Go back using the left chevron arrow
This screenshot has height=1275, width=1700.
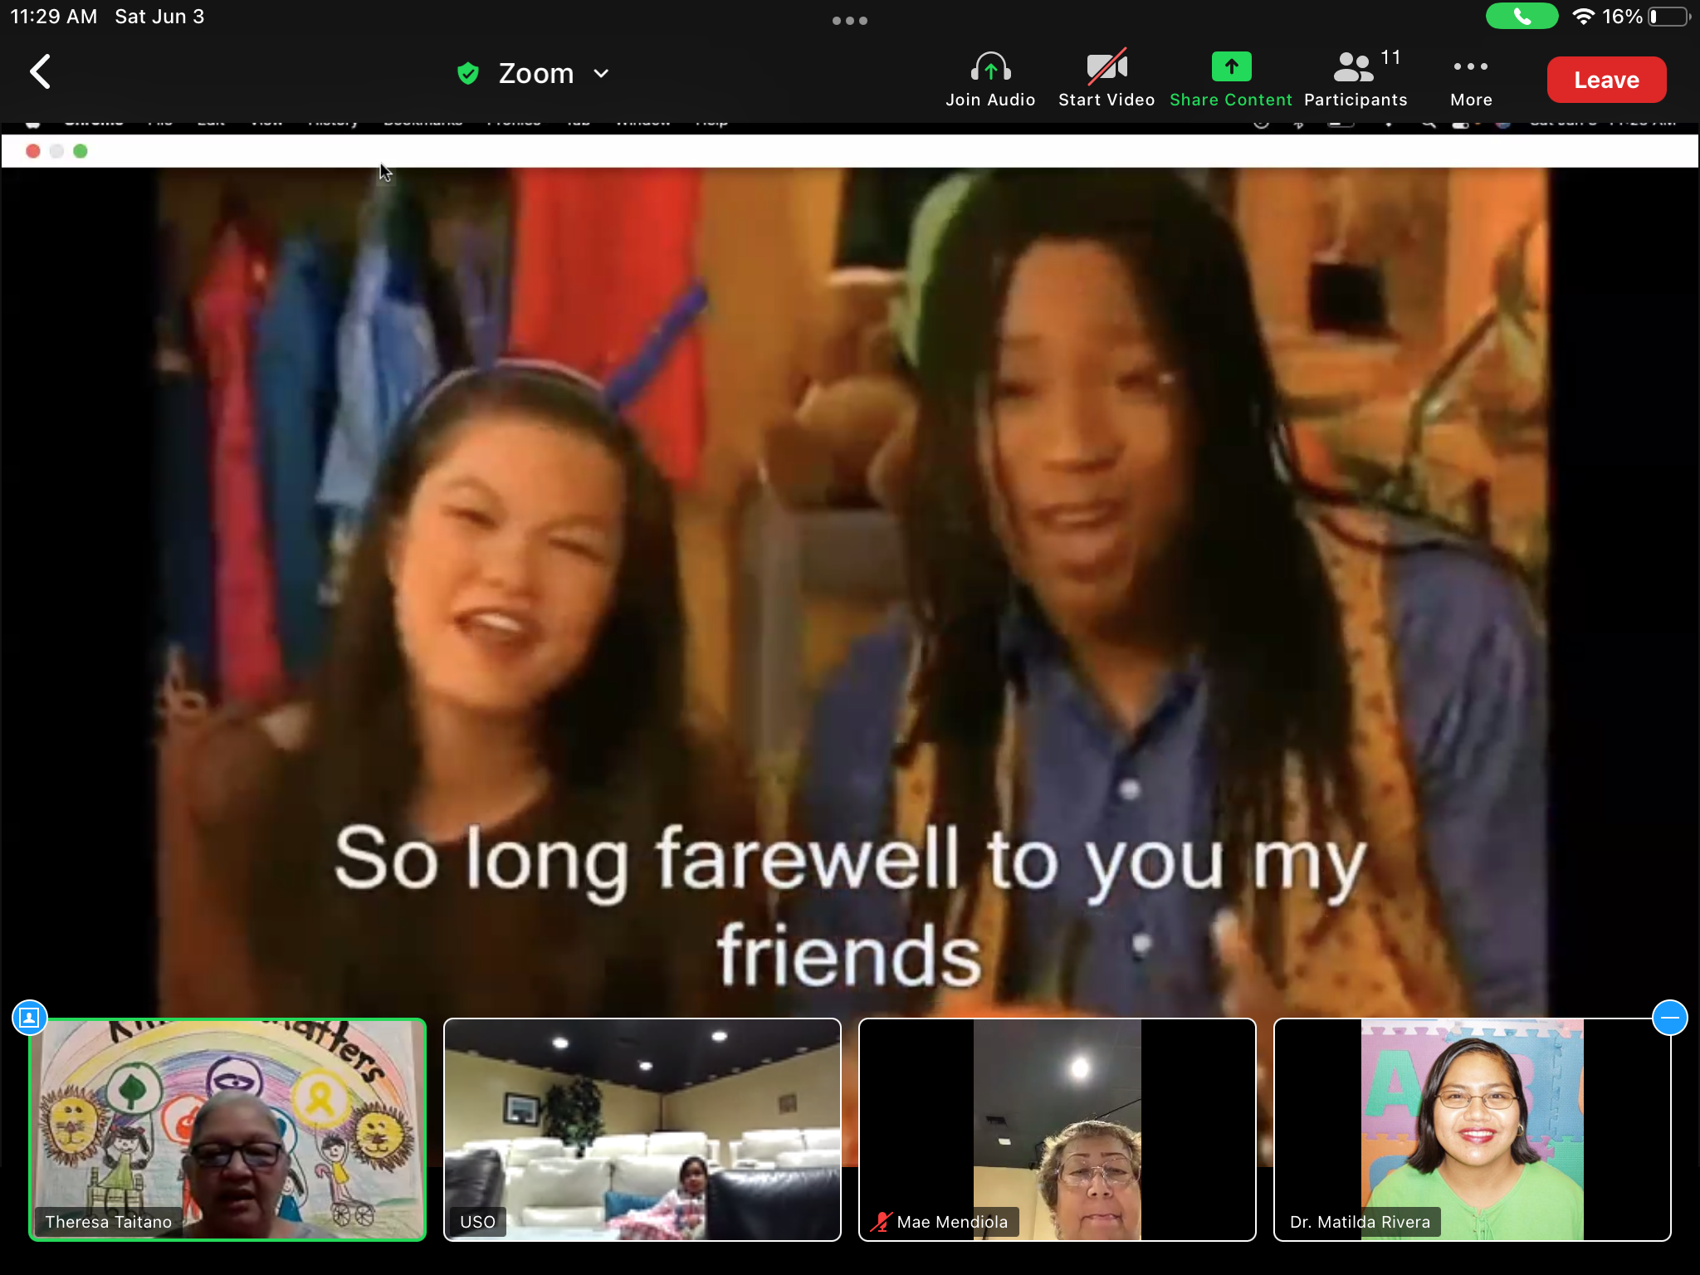[x=40, y=72]
